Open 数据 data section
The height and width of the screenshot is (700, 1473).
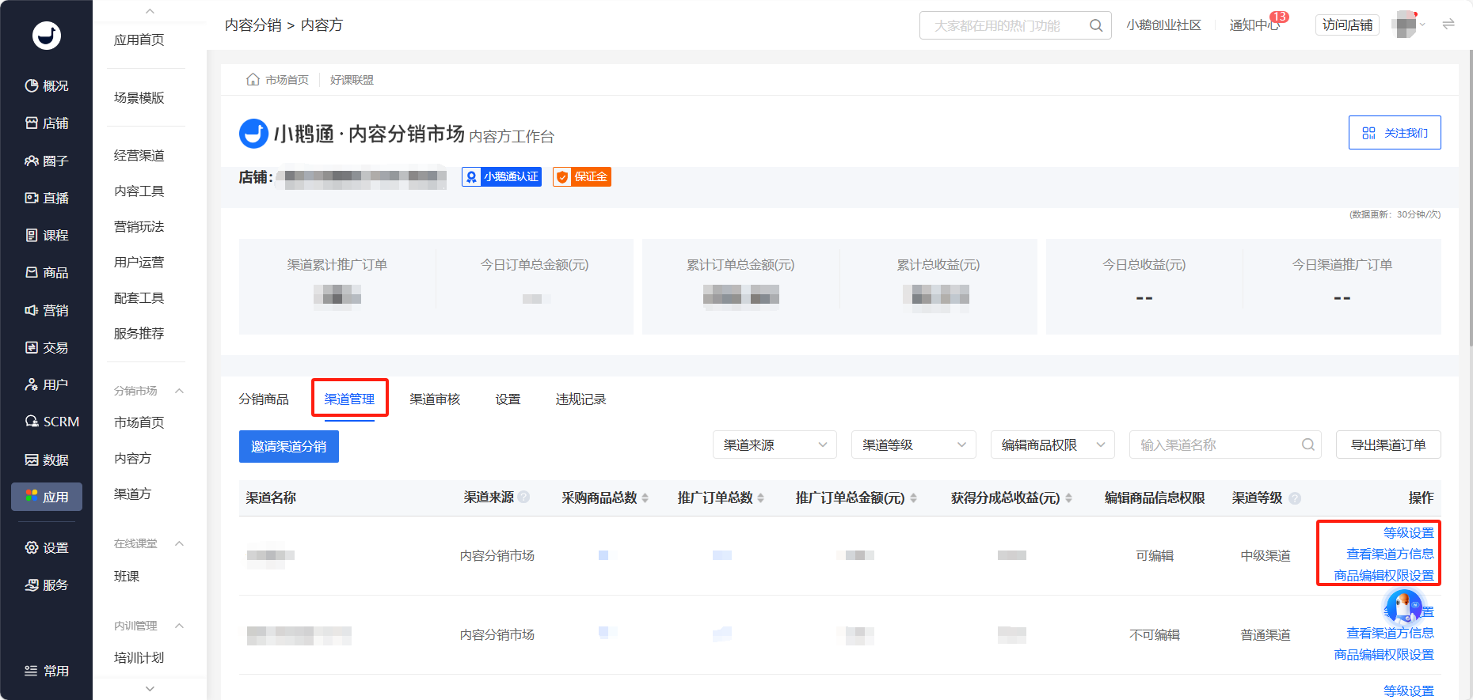click(x=47, y=460)
